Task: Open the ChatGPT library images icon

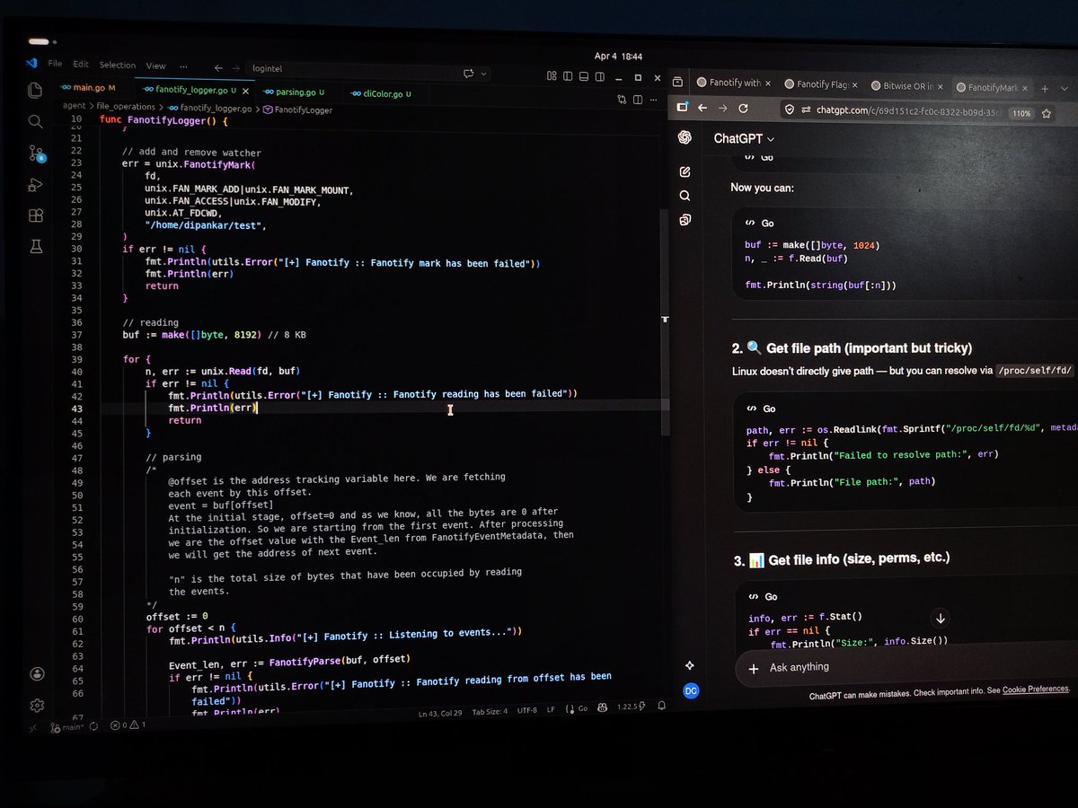Action: tap(685, 220)
